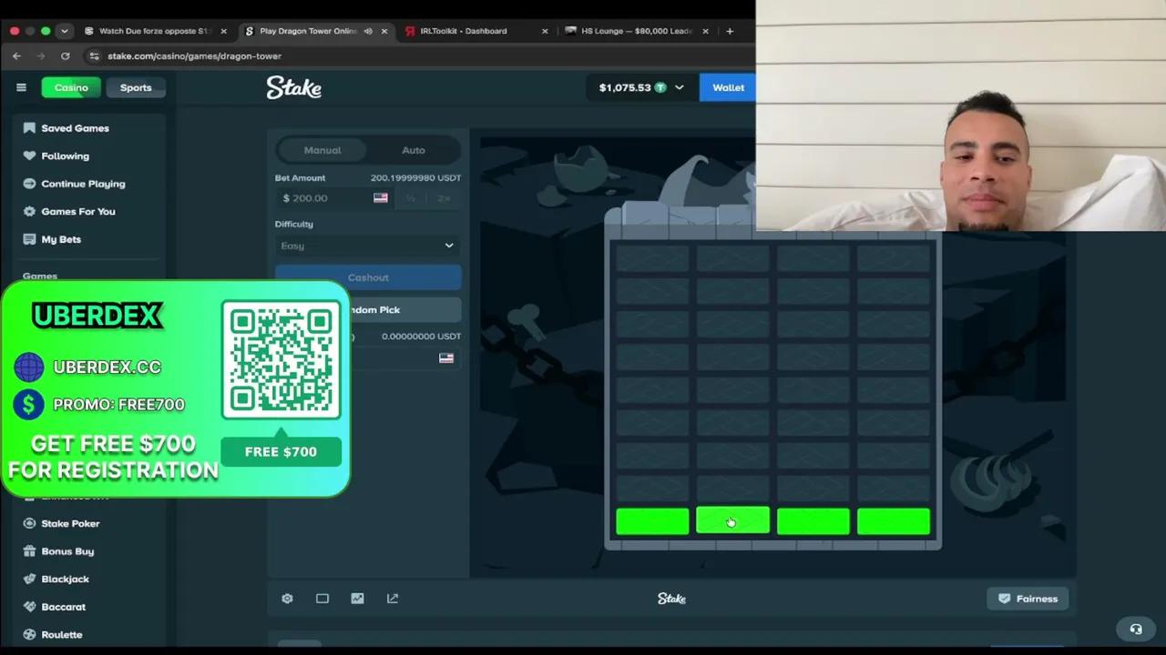1166x655 pixels.
Task: Select the Sports section toggle
Action: click(x=136, y=87)
